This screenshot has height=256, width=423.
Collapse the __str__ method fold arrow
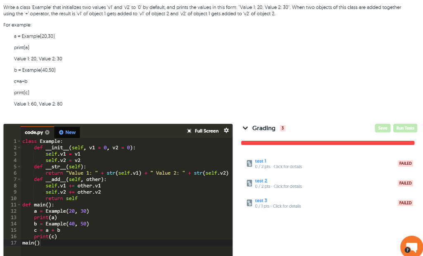[x=19, y=166]
